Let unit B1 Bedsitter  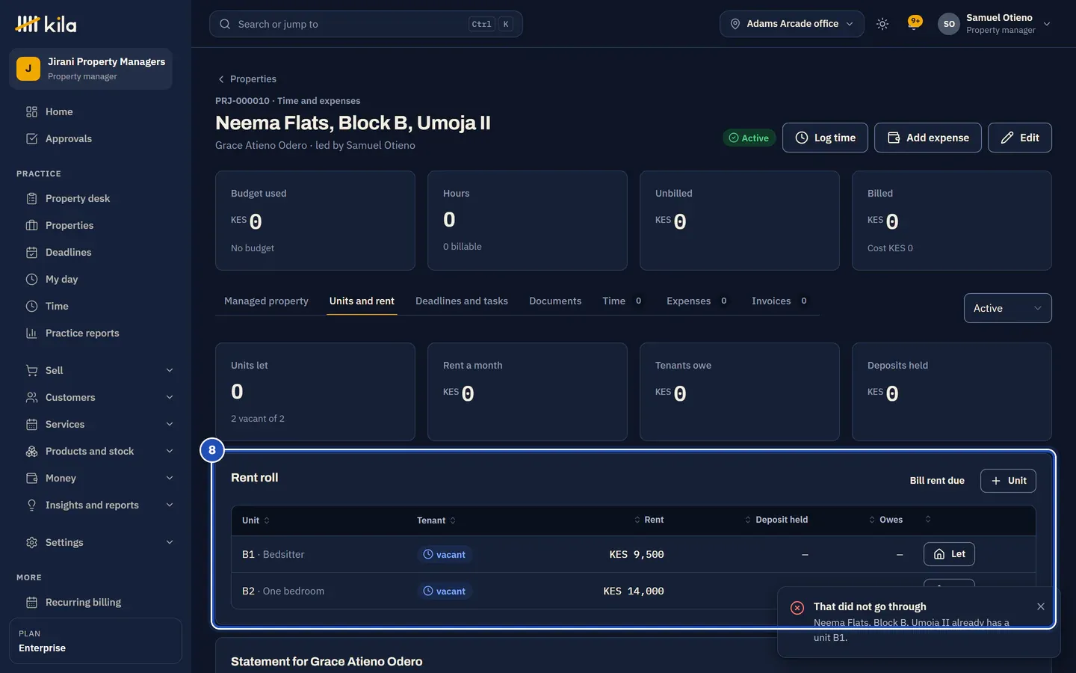[949, 554]
